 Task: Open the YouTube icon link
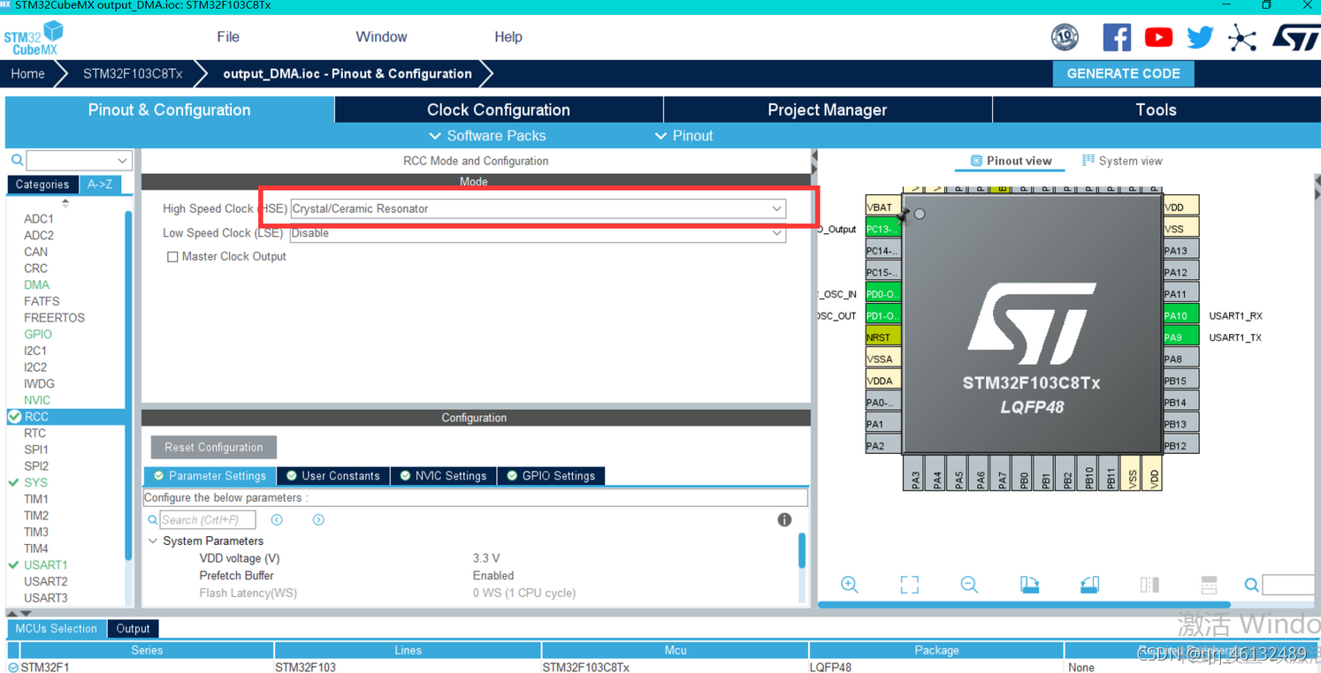pos(1158,37)
